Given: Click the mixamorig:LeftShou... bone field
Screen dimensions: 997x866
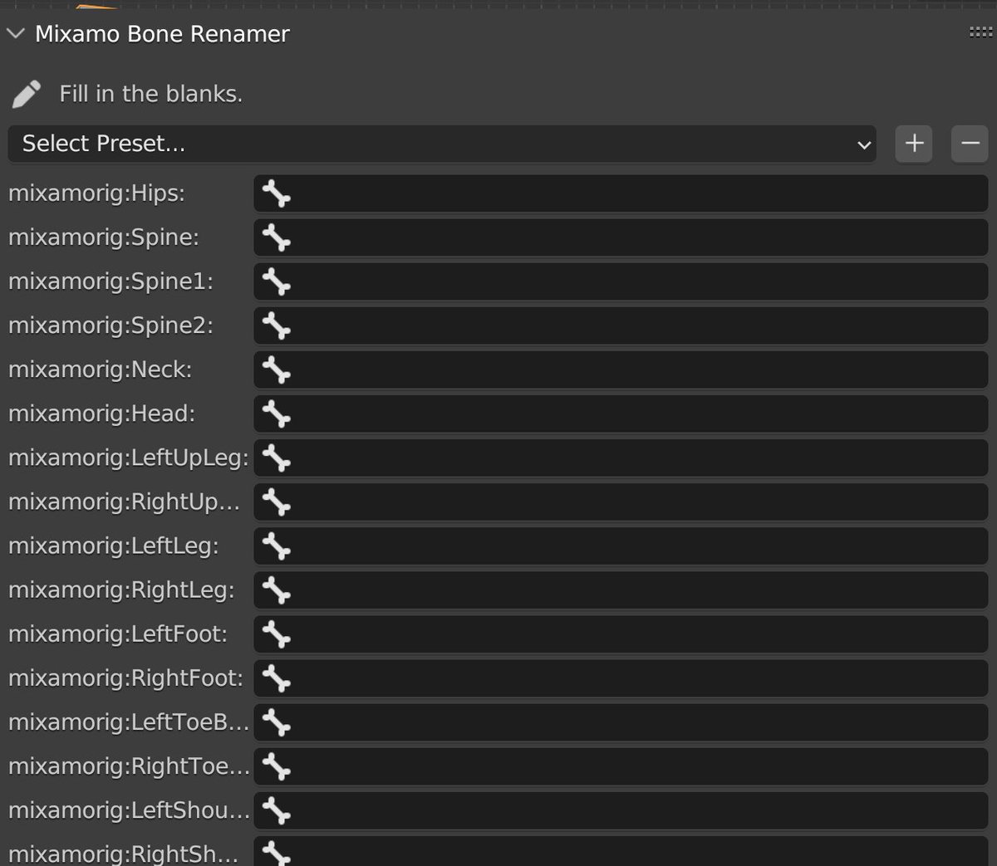Looking at the screenshot, I should pos(621,810).
